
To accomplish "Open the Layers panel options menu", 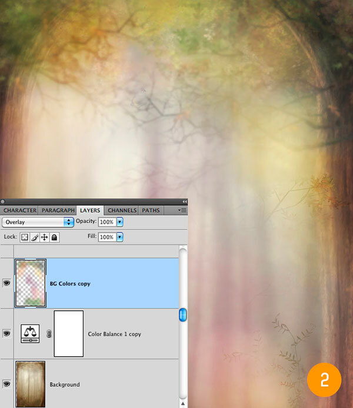I will 182,210.
